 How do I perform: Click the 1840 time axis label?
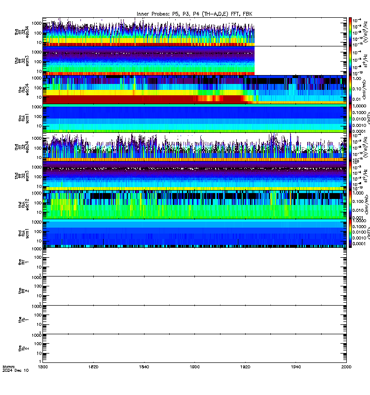(x=144, y=367)
